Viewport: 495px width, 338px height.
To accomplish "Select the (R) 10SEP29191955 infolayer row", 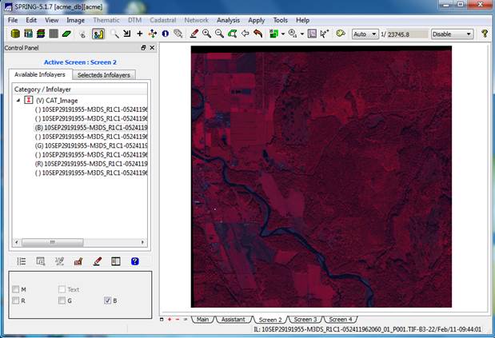I will [x=91, y=164].
